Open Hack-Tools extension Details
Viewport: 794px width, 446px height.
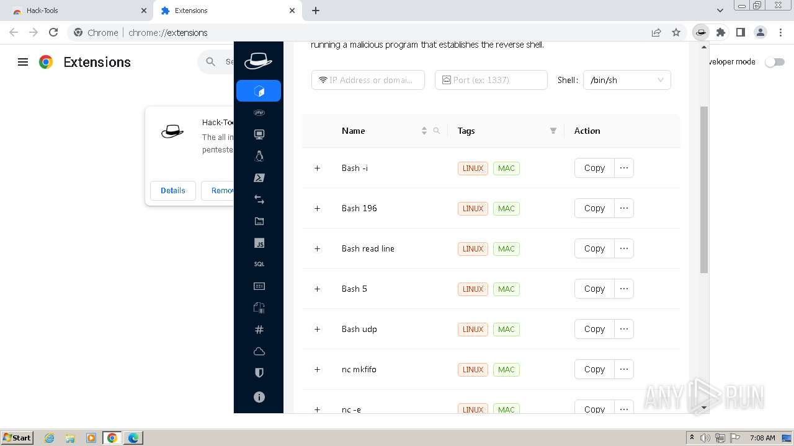[172, 190]
